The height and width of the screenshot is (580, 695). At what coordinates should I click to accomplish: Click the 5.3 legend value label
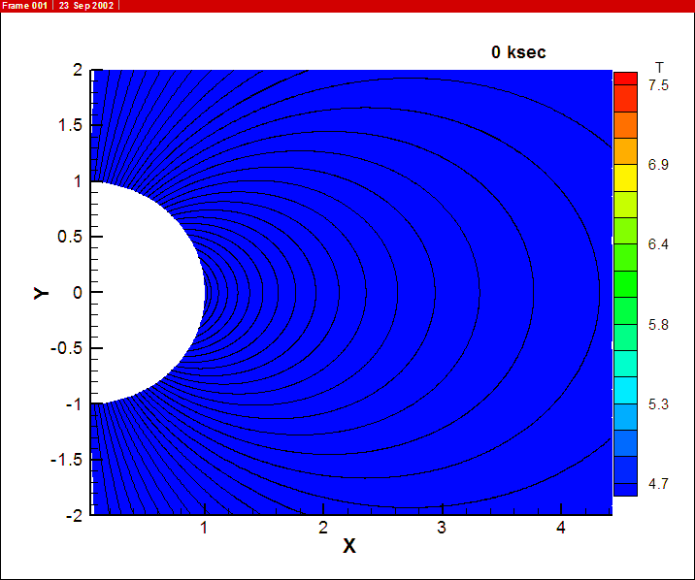tap(658, 403)
